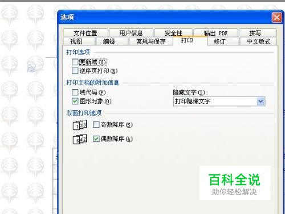Click the 打印隐藏文字 combo box field
Screen dimensions: 285x214
pos(219,102)
